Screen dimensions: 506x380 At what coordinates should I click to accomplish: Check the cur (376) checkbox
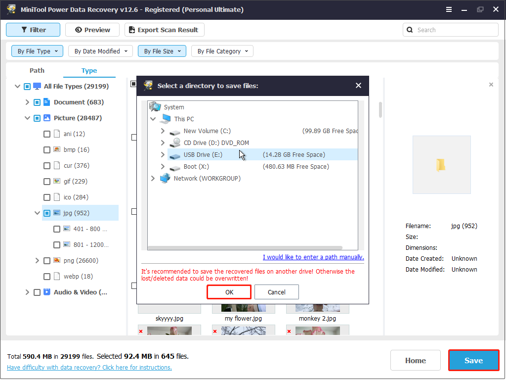pyautogui.click(x=47, y=165)
